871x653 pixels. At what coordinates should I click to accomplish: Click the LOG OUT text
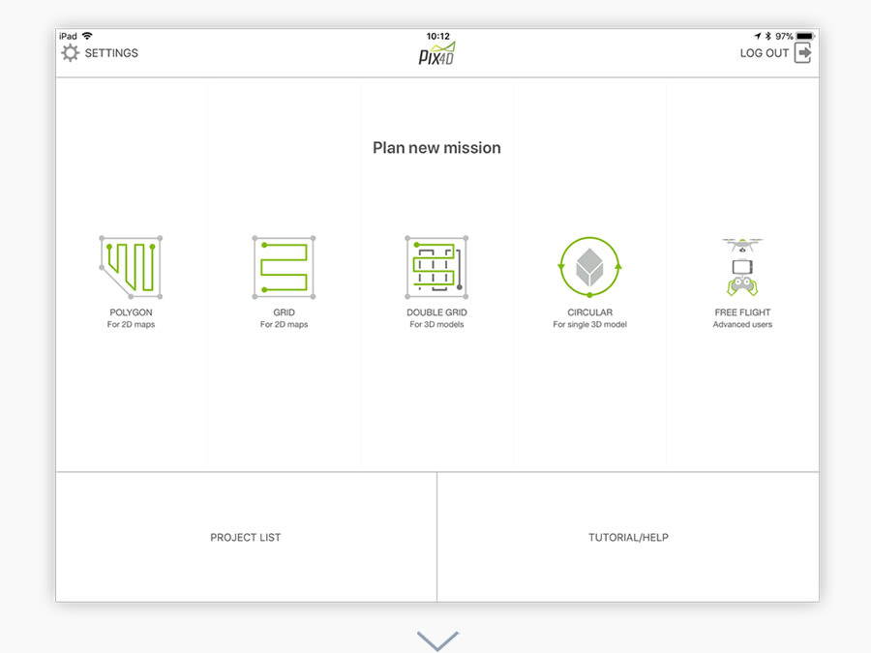[765, 53]
